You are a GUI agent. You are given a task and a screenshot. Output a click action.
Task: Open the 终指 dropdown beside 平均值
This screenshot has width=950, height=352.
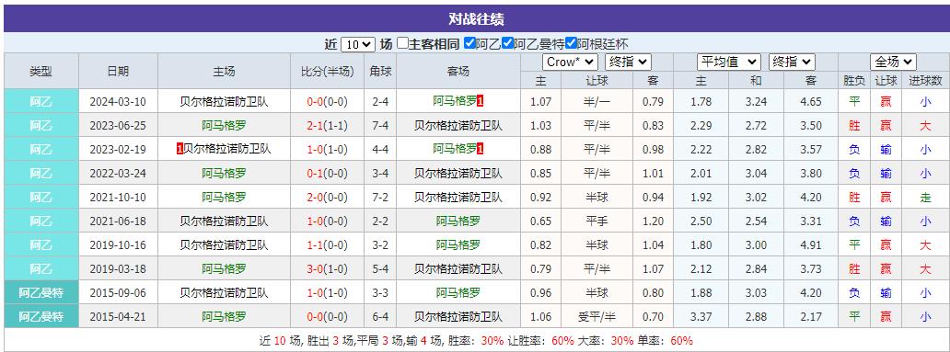tap(792, 62)
